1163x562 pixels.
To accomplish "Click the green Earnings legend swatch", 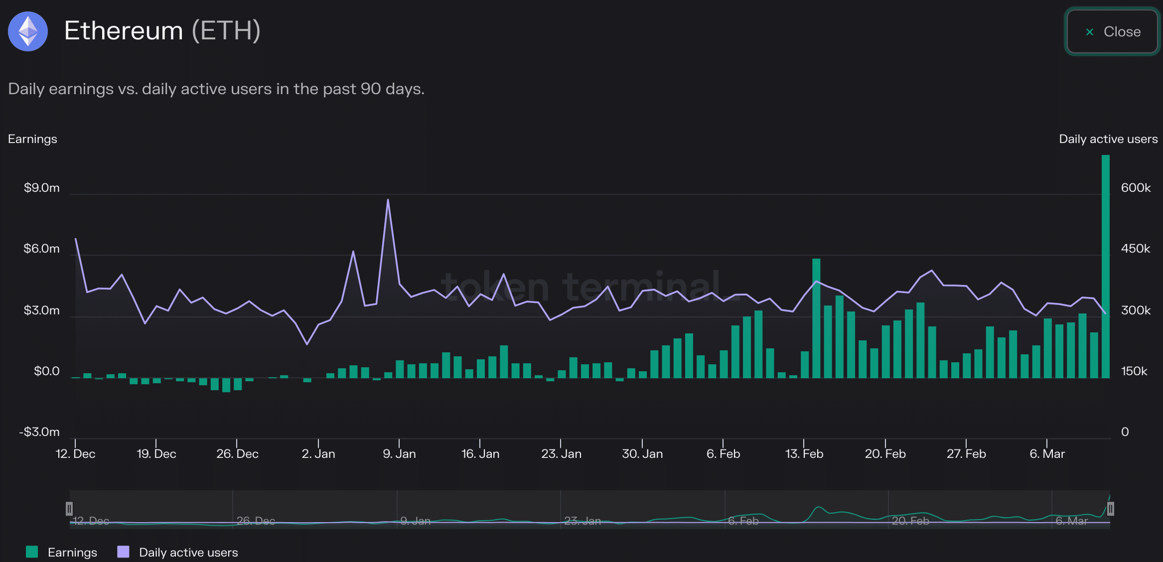I will pyautogui.click(x=32, y=552).
